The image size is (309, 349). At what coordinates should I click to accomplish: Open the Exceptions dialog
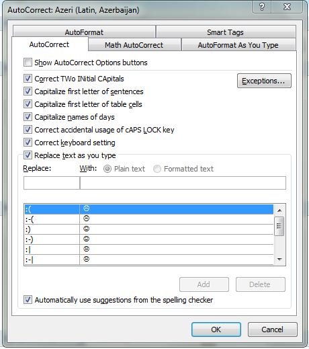click(264, 81)
